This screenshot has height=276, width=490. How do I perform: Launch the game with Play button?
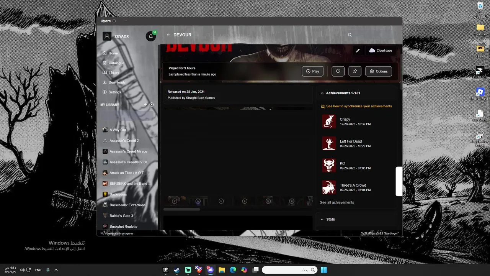(312, 71)
